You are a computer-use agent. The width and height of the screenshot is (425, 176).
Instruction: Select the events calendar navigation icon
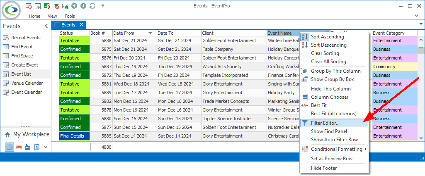pos(10,147)
